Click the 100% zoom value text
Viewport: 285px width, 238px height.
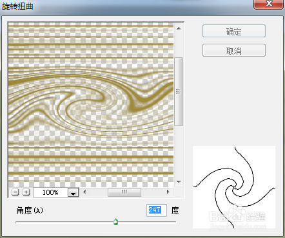point(50,192)
